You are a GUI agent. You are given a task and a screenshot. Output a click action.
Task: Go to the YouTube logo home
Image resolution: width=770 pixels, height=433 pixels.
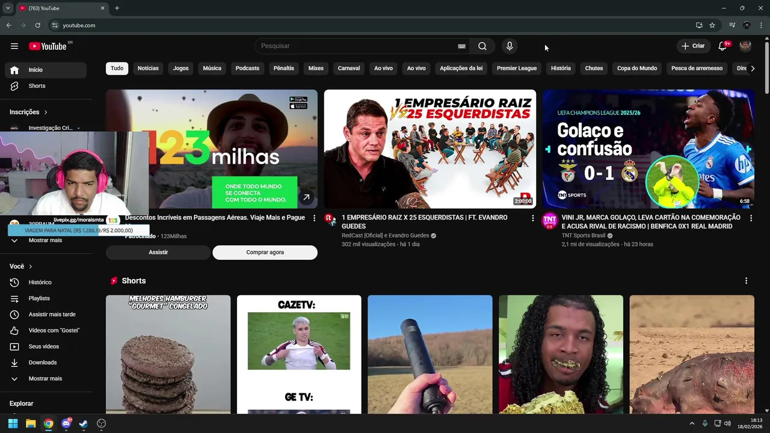[x=48, y=46]
